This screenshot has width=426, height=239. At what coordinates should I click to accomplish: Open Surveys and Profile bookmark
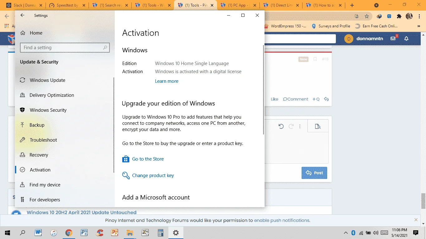click(331, 26)
